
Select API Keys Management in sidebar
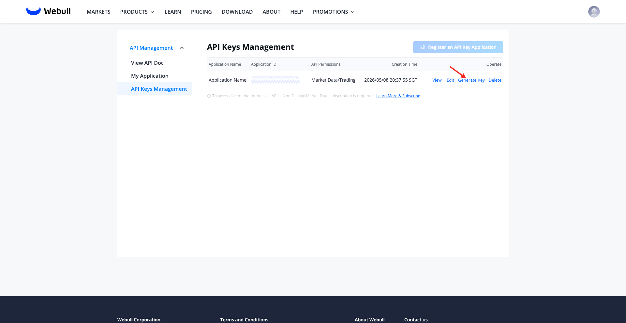155,89
